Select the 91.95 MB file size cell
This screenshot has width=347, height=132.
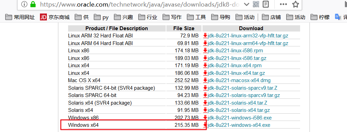[x=184, y=110]
